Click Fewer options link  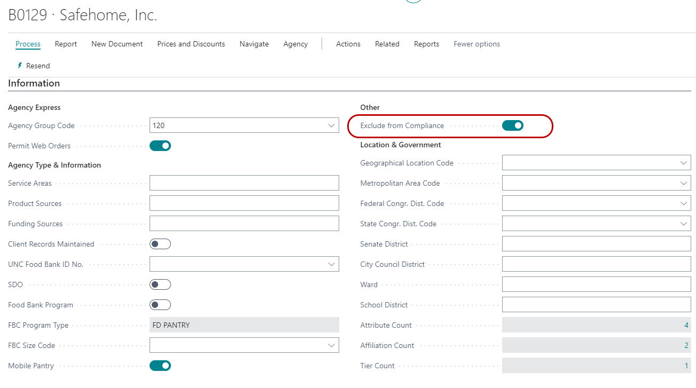pos(476,44)
